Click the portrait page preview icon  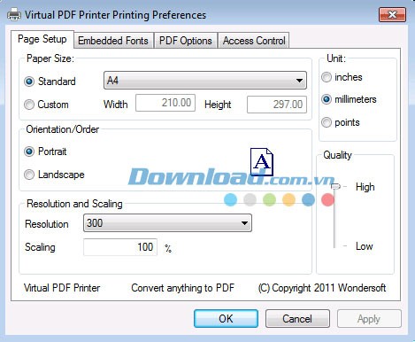tap(262, 162)
